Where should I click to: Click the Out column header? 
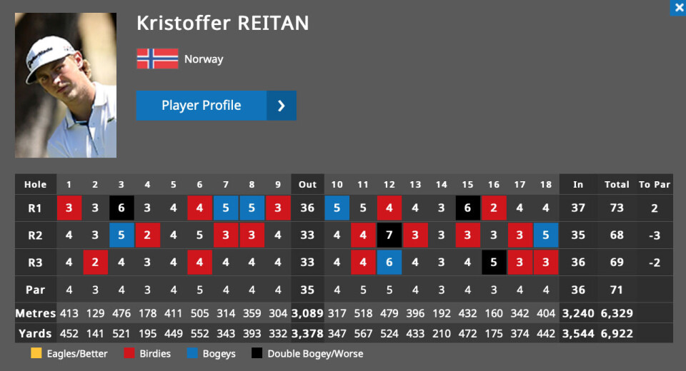coord(307,184)
